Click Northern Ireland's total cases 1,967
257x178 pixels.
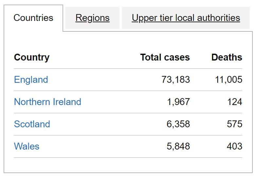[x=178, y=102]
